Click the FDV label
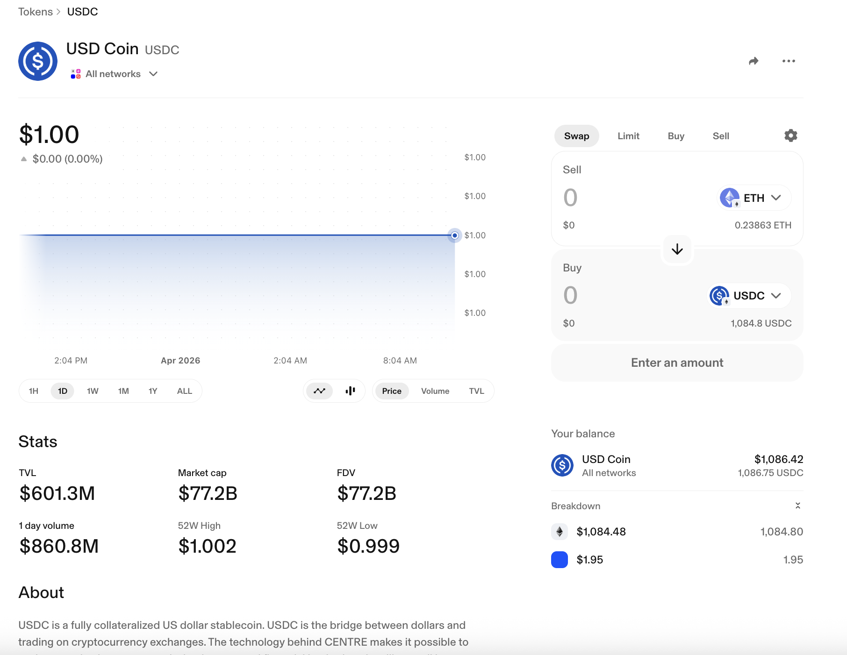847x655 pixels. tap(346, 473)
